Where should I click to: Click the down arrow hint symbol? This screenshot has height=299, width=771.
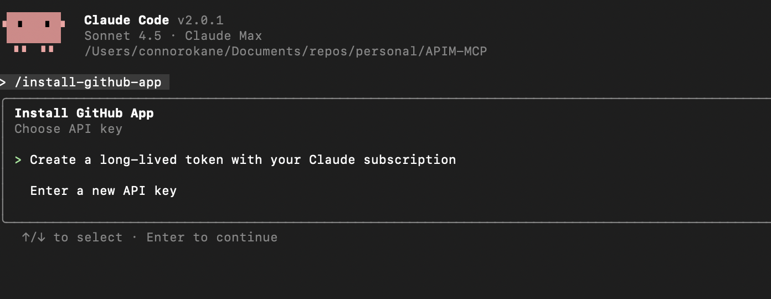click(42, 238)
